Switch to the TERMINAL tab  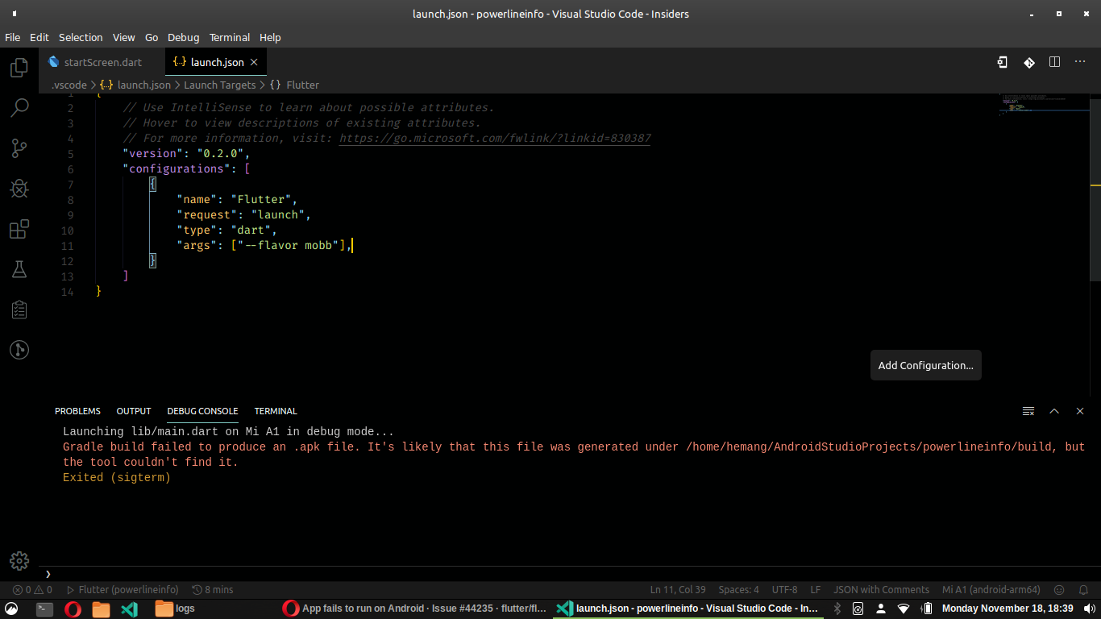pos(276,411)
